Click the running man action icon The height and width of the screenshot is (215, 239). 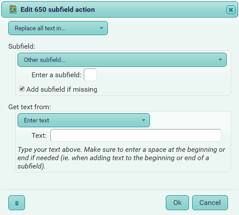tap(13, 10)
